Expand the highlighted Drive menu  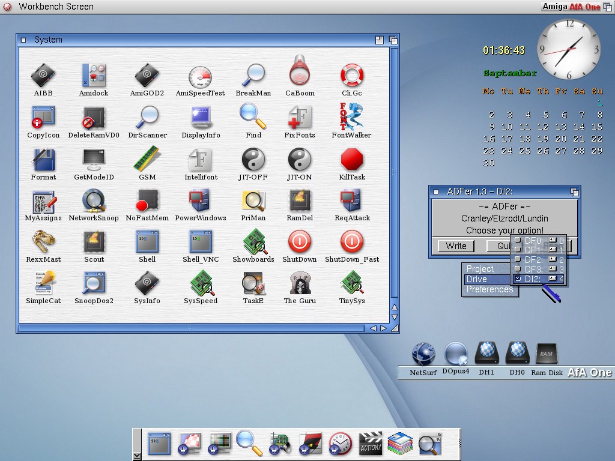click(x=477, y=279)
